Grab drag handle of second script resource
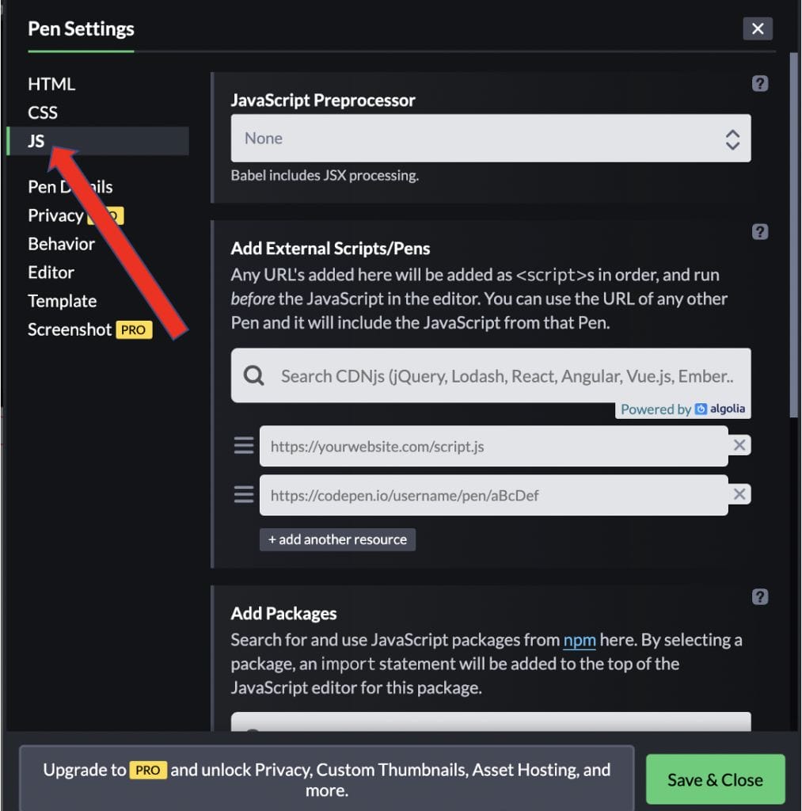Screen dimensions: 802x811 coord(244,495)
